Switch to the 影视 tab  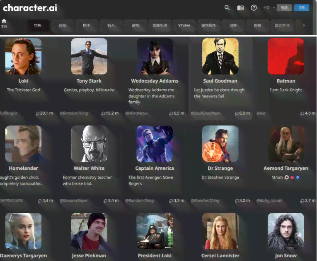pos(258,25)
